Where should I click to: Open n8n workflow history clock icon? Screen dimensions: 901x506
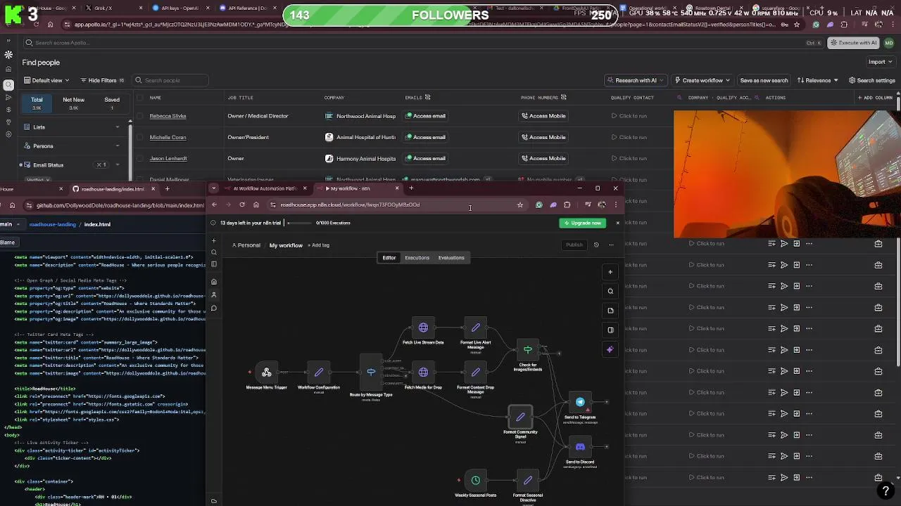pos(596,245)
